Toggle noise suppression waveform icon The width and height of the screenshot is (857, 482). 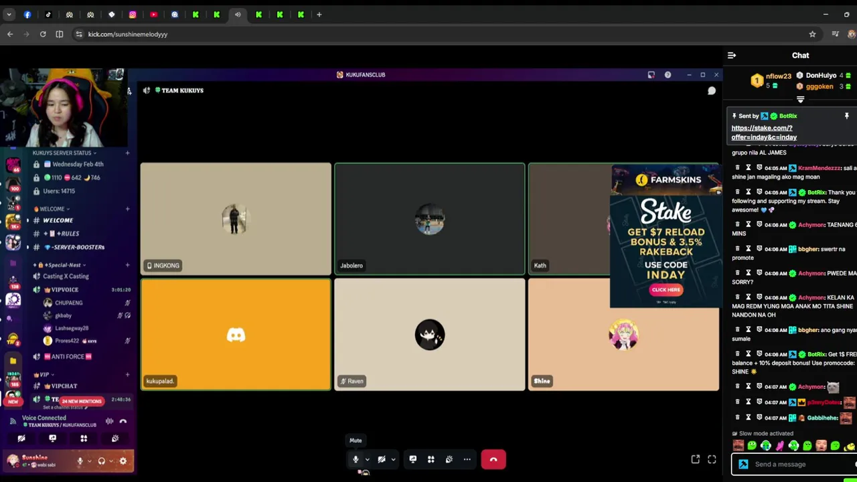109,421
